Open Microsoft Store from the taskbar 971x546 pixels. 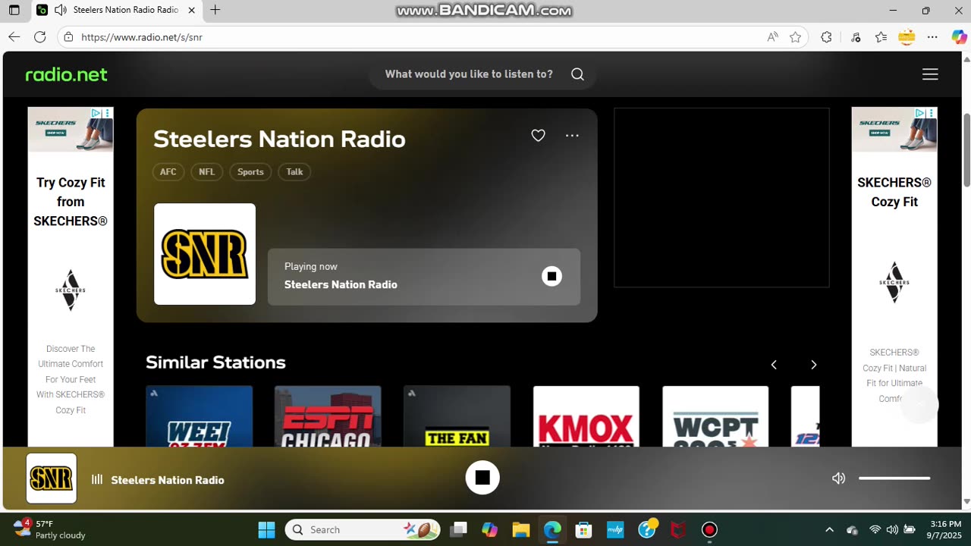[583, 529]
